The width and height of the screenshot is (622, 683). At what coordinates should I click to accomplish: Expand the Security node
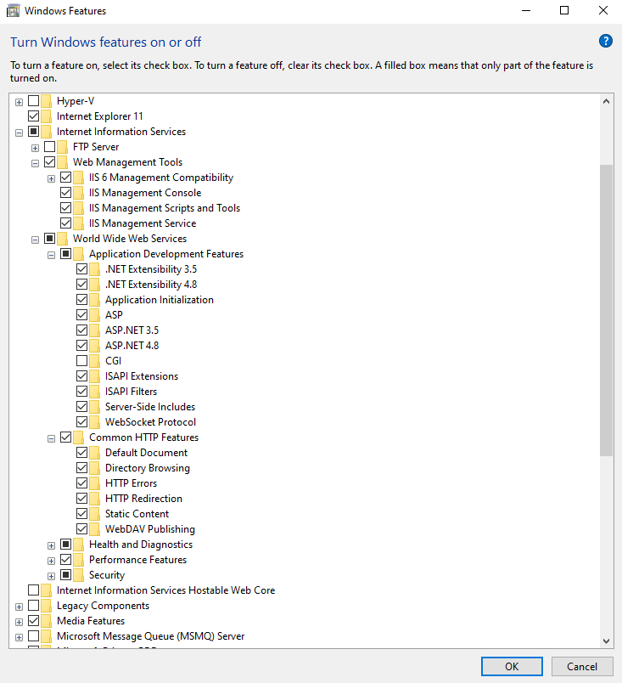click(x=51, y=576)
